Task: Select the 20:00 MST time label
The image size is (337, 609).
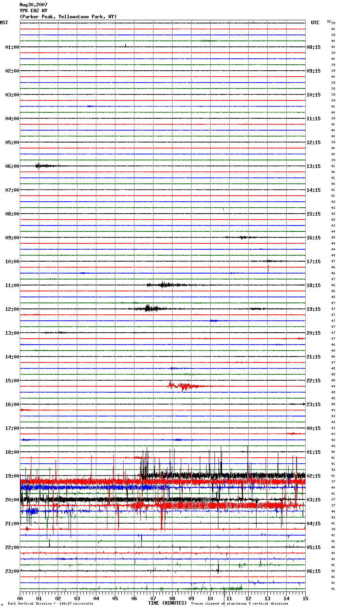Action: [x=12, y=500]
